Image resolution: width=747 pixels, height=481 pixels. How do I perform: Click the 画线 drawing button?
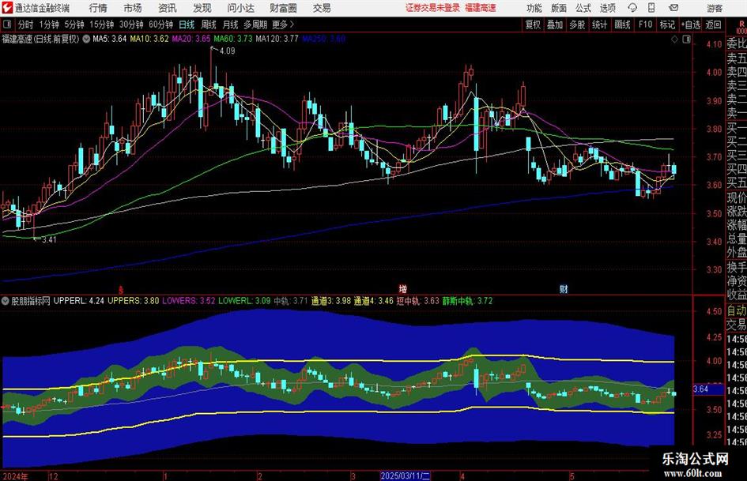(x=622, y=24)
